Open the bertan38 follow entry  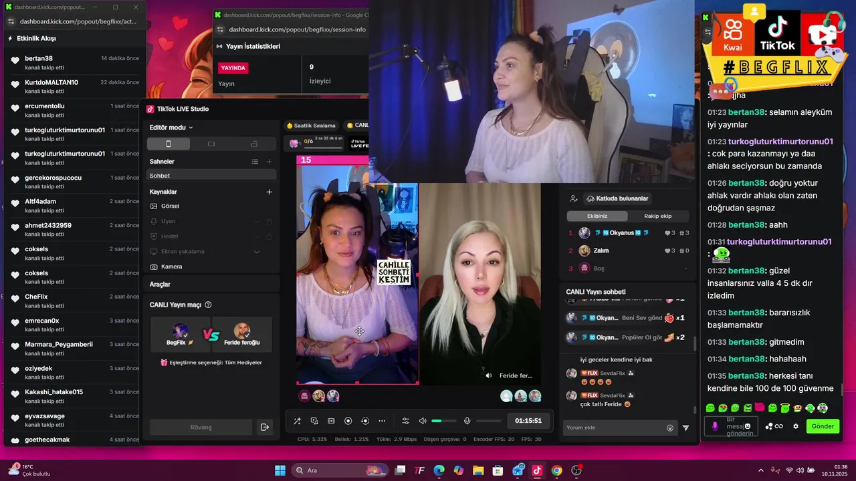coord(75,63)
